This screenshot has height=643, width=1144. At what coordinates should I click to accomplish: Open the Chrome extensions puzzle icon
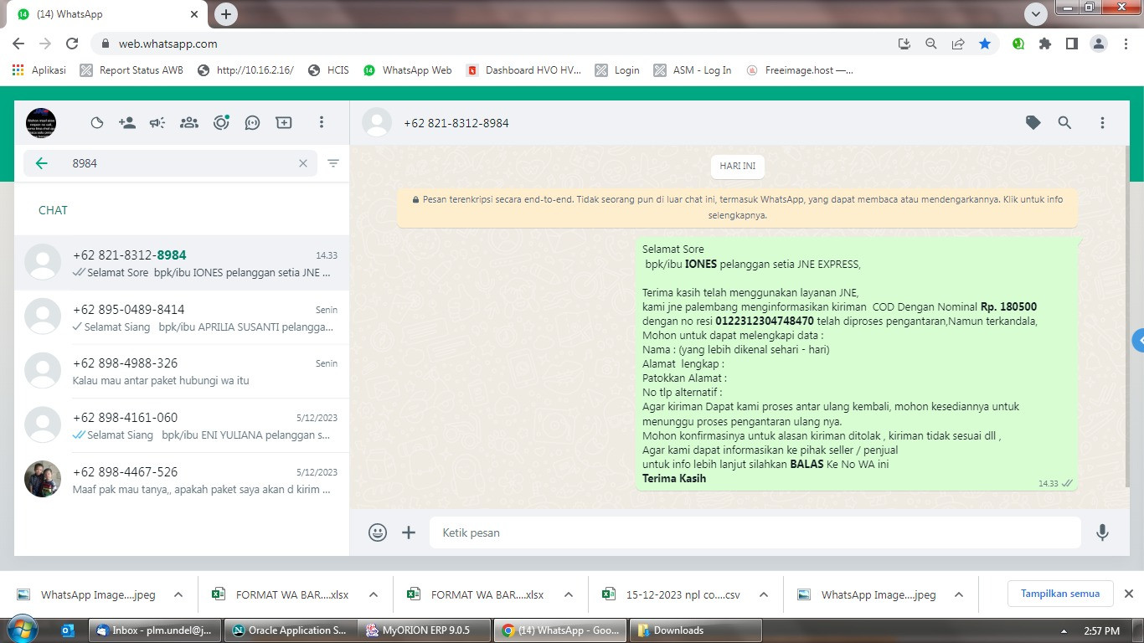point(1045,44)
